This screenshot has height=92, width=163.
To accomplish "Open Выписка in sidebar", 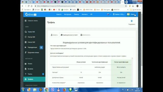I will tap(29, 69).
